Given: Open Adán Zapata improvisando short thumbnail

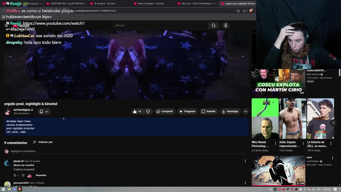Looking at the screenshot, I should [x=293, y=119].
